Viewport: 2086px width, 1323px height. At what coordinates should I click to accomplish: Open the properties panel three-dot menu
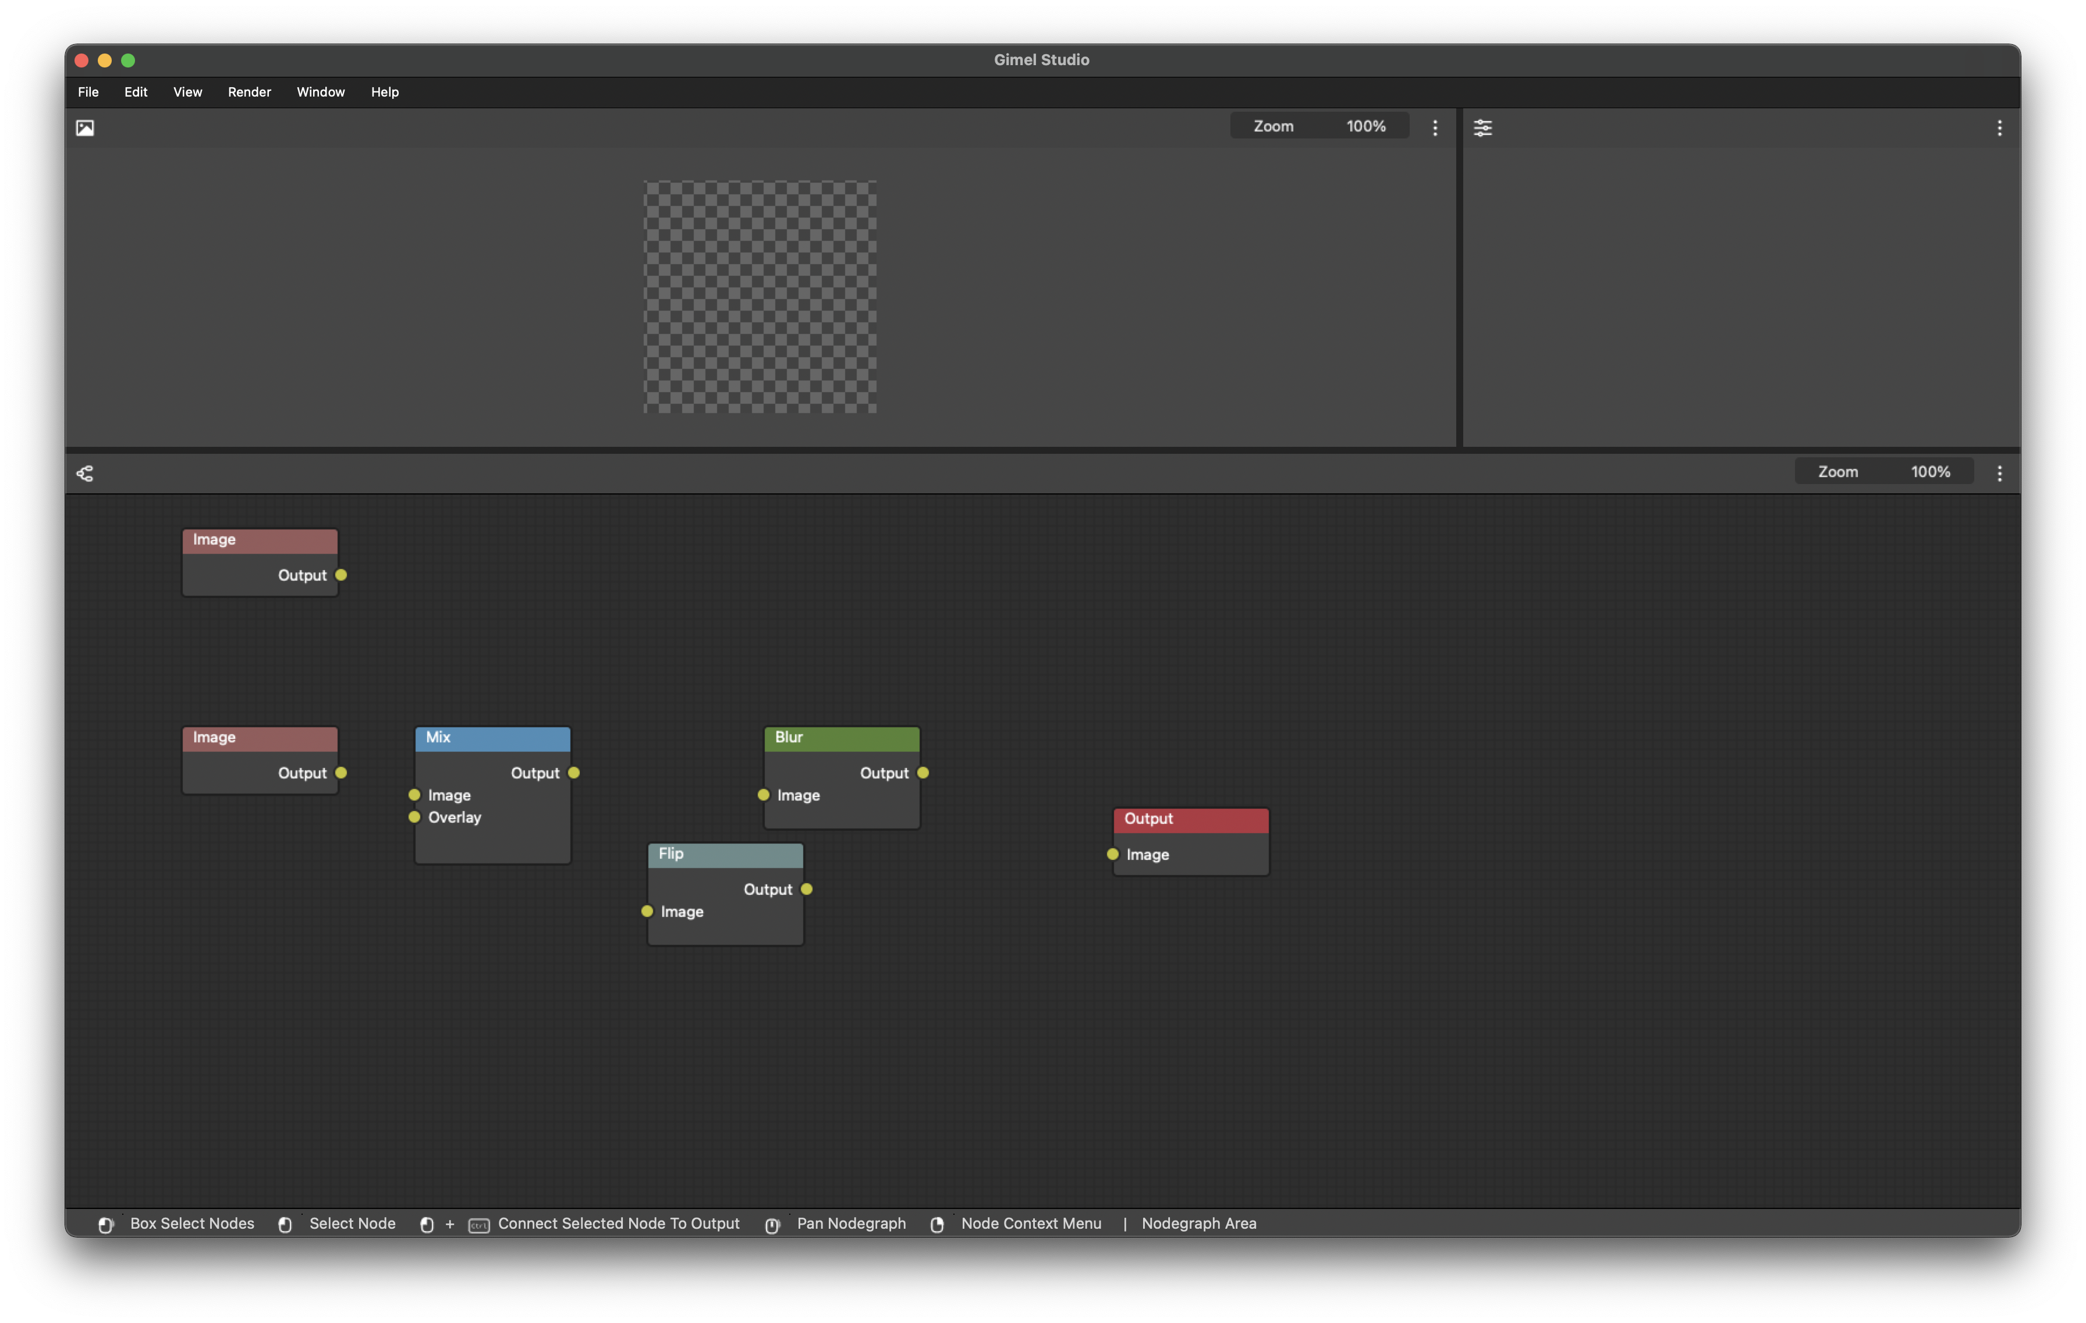tap(1999, 127)
